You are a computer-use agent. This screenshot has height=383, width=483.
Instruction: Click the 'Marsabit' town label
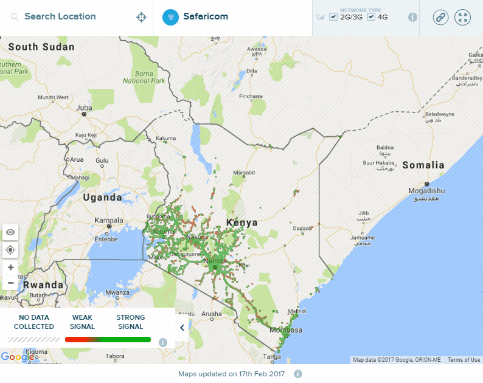[x=244, y=173]
